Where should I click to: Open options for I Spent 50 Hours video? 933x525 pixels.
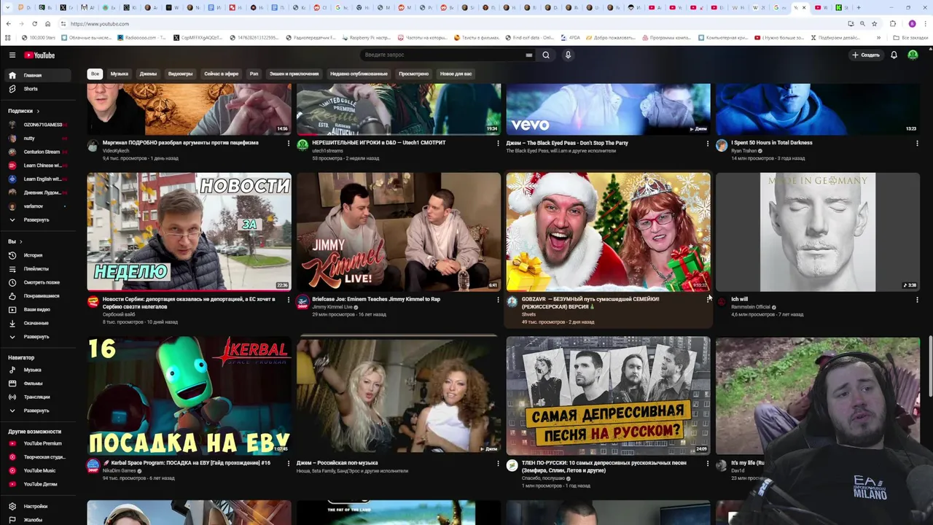tap(917, 144)
